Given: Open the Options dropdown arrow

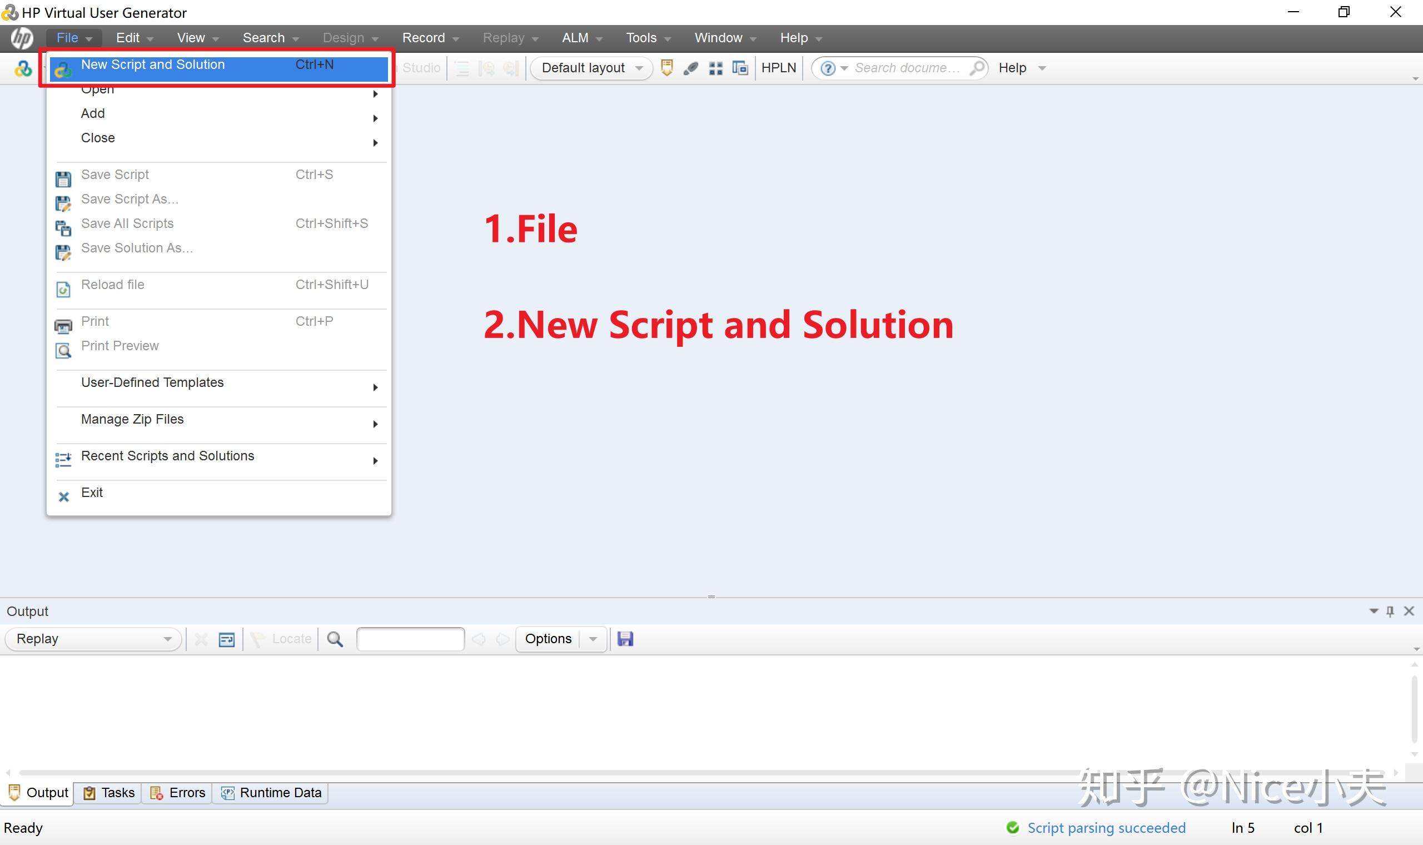Looking at the screenshot, I should coord(593,639).
